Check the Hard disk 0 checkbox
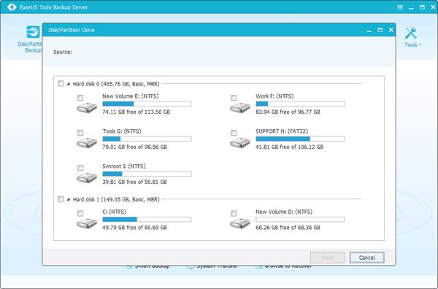Screen dimensions: 438x289 point(61,83)
